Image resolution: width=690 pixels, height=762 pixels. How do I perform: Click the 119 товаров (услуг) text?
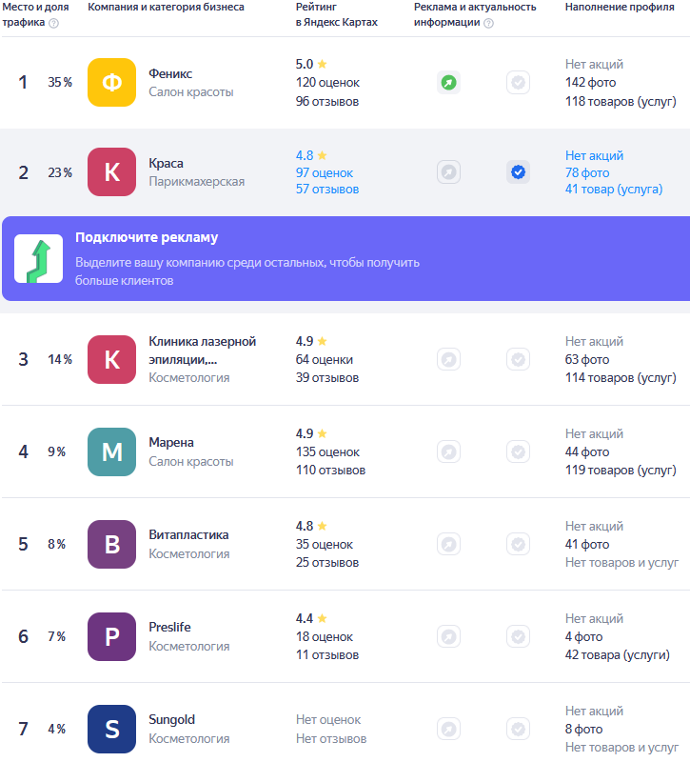pos(621,471)
